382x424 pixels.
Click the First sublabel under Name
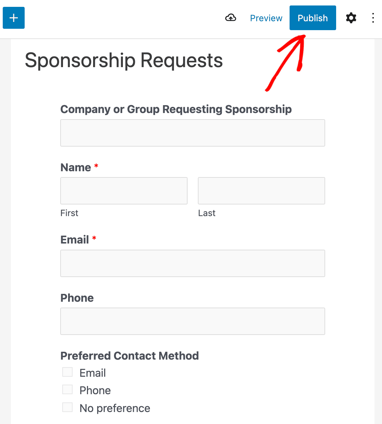point(69,213)
